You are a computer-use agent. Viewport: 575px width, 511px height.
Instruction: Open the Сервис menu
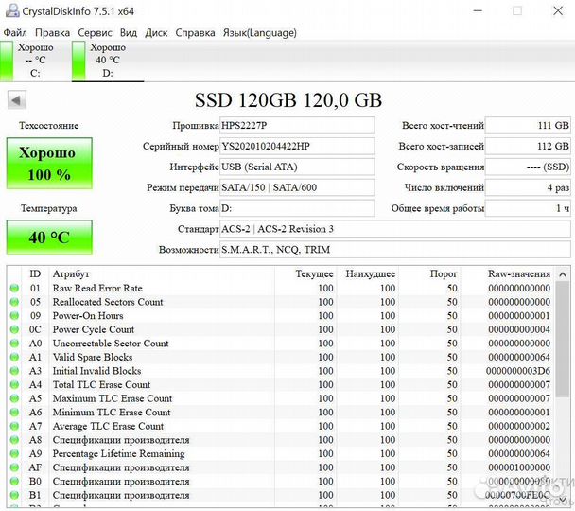pos(95,33)
